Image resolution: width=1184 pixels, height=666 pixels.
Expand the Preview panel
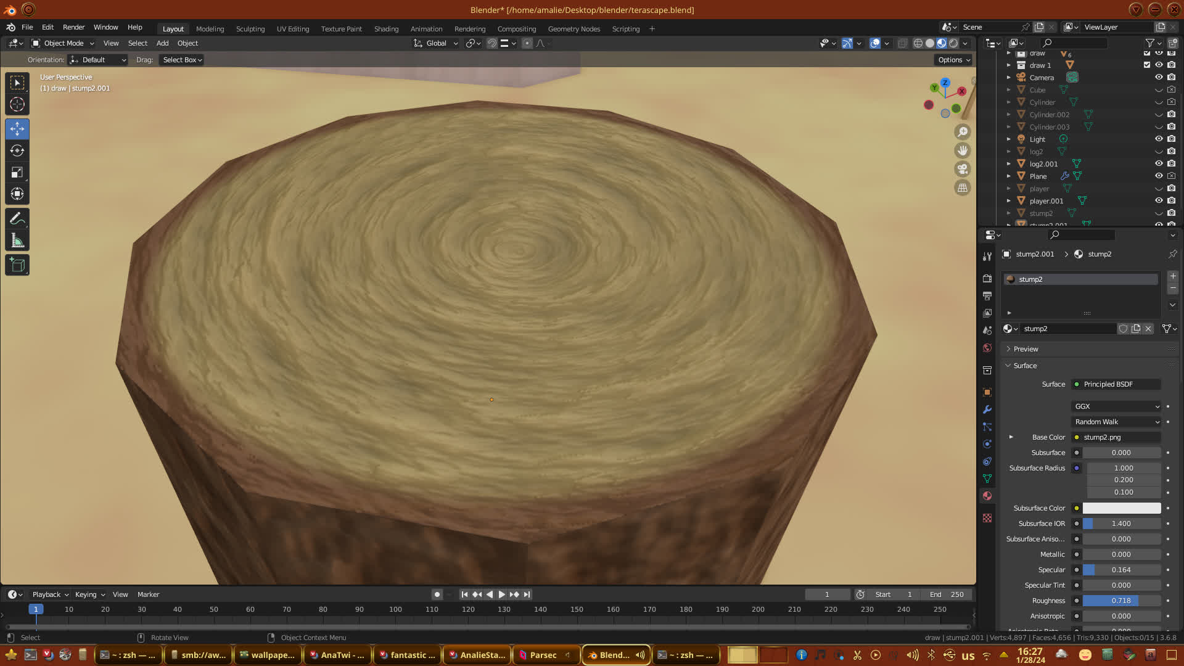point(1026,349)
